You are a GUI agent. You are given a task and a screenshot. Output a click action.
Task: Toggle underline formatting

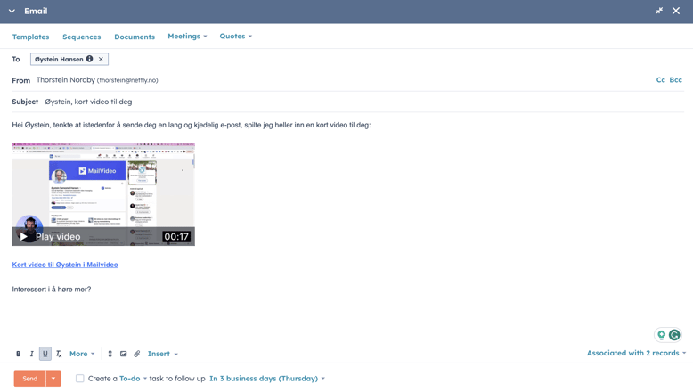pyautogui.click(x=45, y=354)
